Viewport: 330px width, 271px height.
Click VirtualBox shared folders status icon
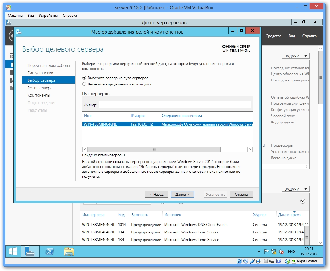(265, 261)
